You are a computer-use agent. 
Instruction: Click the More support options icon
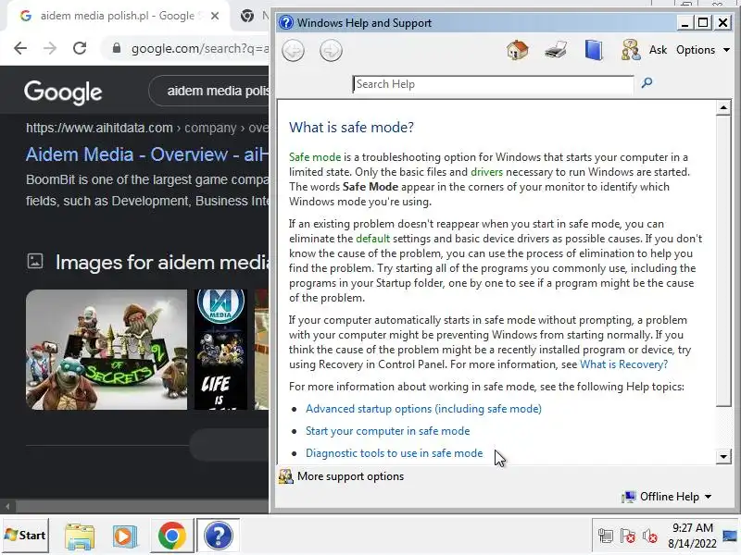pos(285,476)
